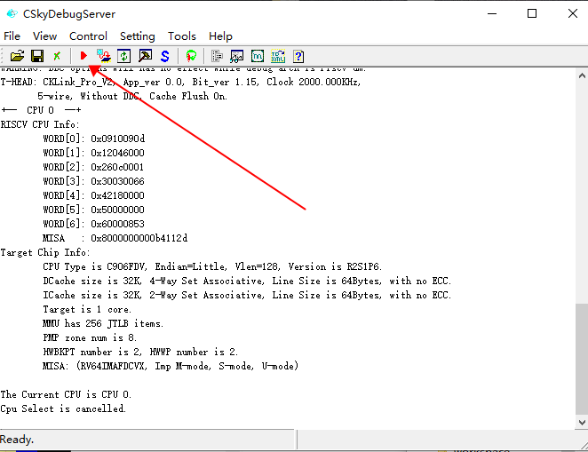Click the green refresh square toolbar icon

point(124,56)
